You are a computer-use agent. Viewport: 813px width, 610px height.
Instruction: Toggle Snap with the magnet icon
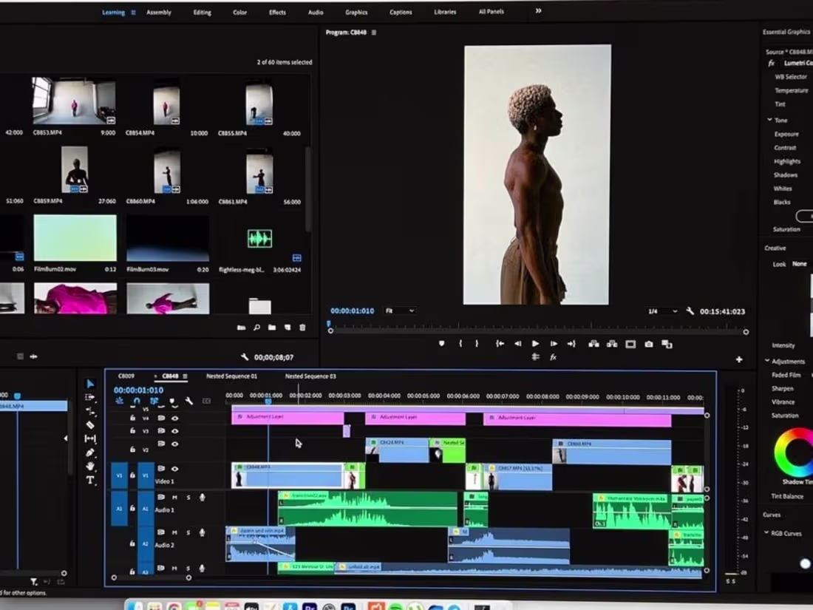point(135,401)
